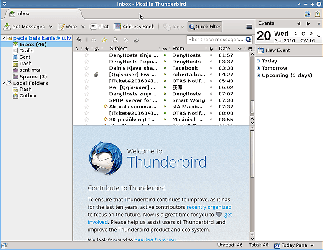Open the Tasks tab icon
Image resolution: width=323 pixels, height=250 pixels.
pos(318,14)
